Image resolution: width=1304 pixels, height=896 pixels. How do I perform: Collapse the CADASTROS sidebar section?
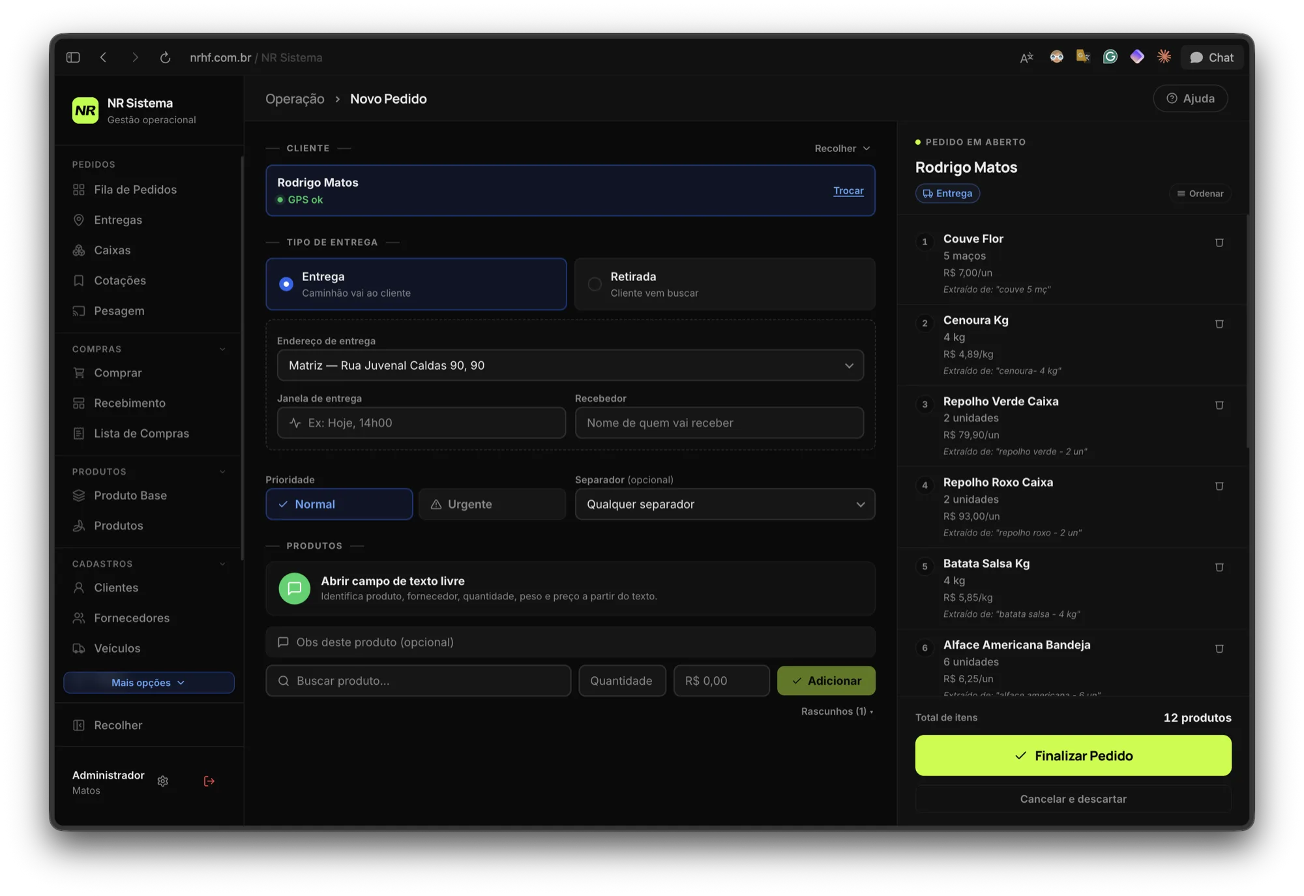(222, 564)
